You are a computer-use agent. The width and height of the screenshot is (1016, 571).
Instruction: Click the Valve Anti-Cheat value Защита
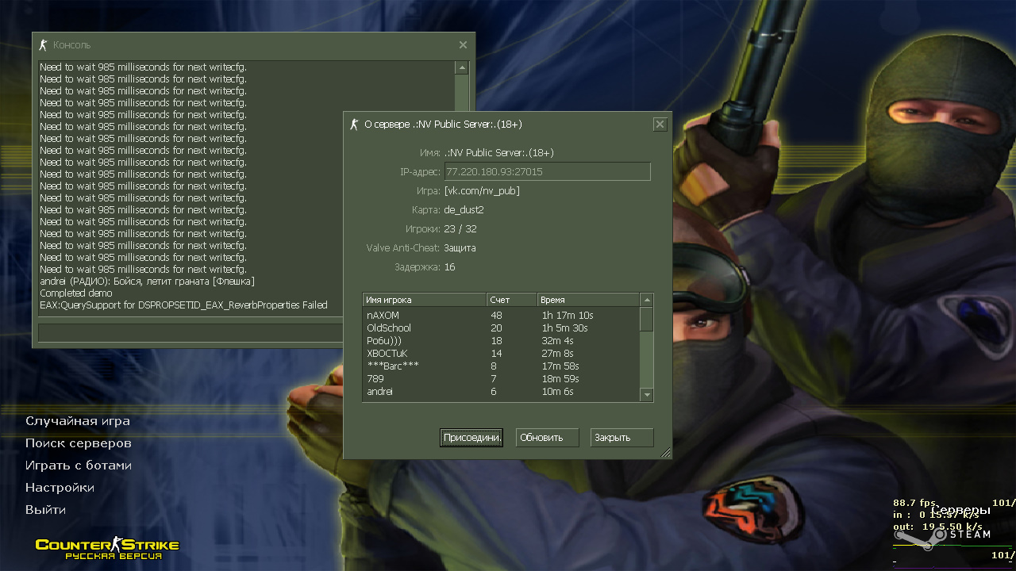click(x=460, y=248)
